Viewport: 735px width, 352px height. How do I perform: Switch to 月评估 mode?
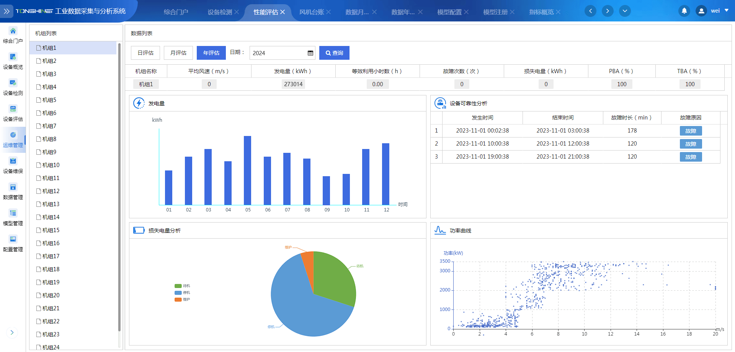click(x=178, y=53)
